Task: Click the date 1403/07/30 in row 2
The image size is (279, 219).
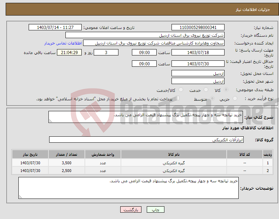Action: (30, 171)
